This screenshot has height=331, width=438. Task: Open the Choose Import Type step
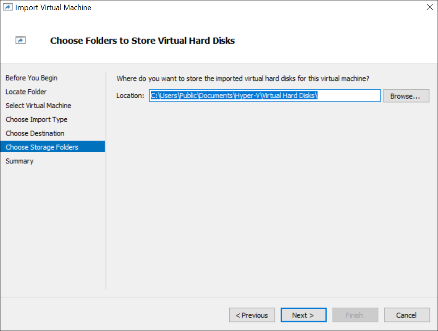pyautogui.click(x=37, y=120)
